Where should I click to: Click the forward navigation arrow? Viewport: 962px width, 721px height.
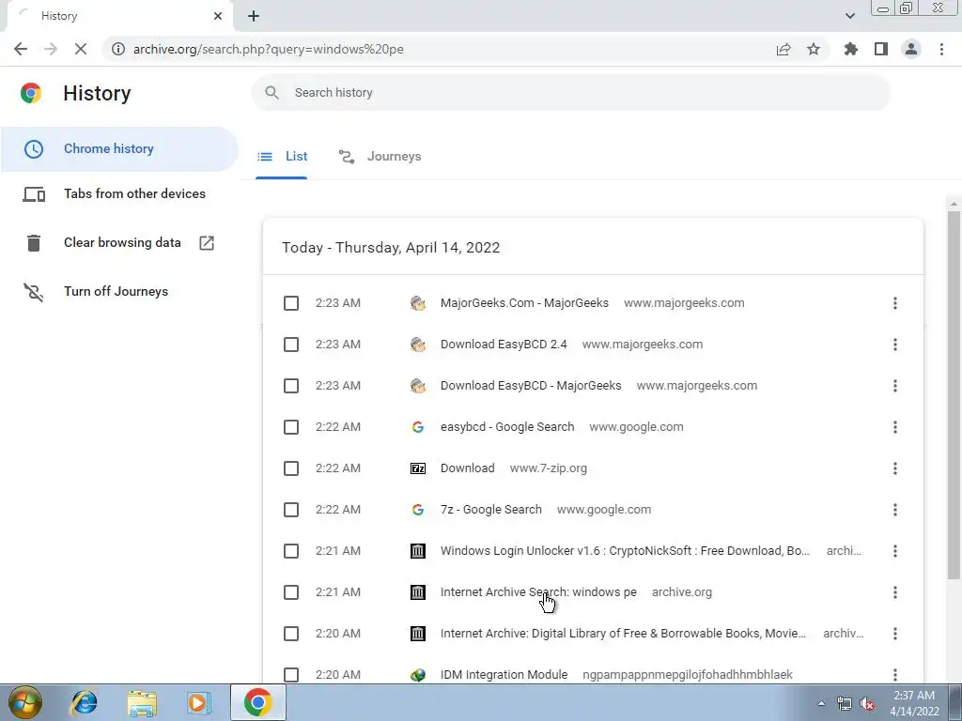click(x=51, y=49)
